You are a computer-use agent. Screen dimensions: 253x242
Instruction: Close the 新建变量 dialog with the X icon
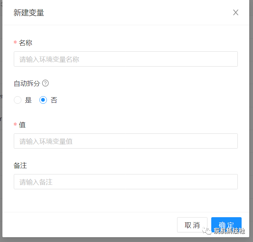(x=236, y=12)
